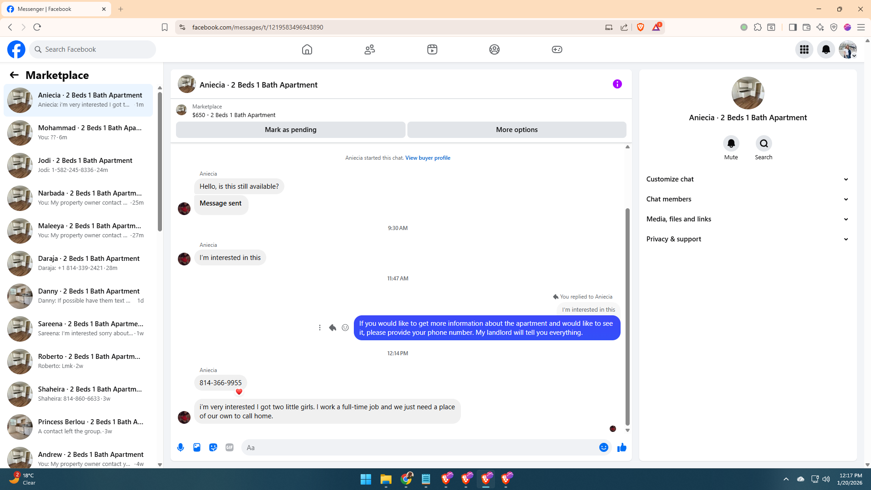Send a thumbs-up like
The image size is (871, 490).
click(622, 447)
